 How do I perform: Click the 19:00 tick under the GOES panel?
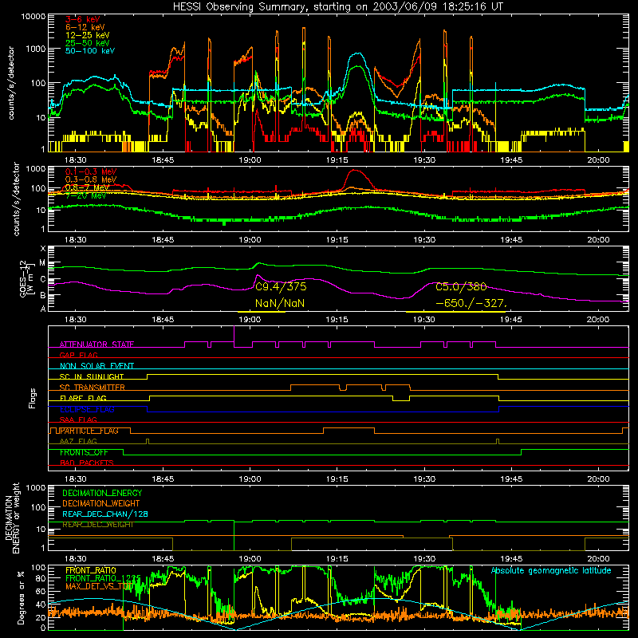(x=250, y=320)
